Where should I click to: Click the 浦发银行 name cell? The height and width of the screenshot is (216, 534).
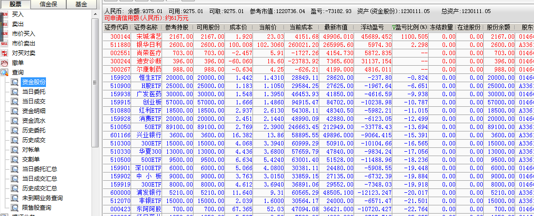[149, 192]
